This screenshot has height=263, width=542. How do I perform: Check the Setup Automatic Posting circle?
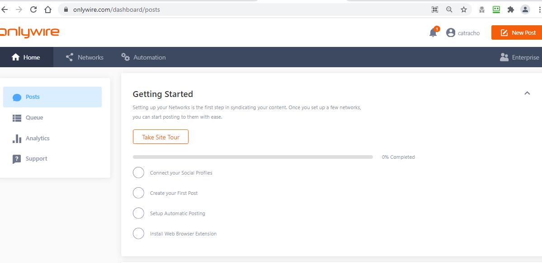(x=138, y=213)
